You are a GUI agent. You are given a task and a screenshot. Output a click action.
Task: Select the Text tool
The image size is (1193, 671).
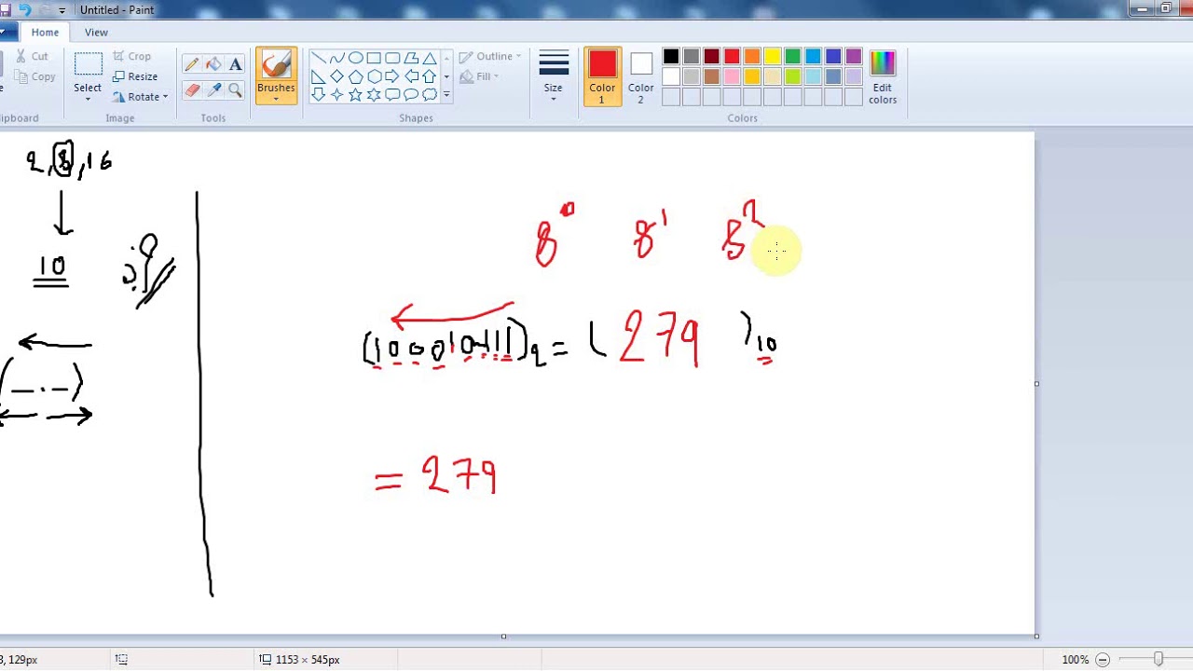pyautogui.click(x=235, y=64)
